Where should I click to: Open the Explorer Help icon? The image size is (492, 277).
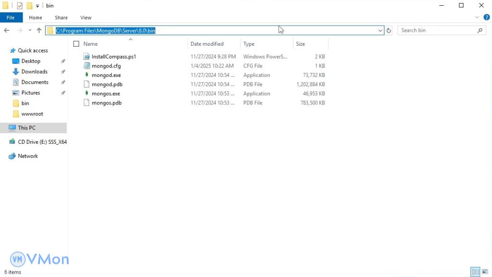pyautogui.click(x=486, y=17)
